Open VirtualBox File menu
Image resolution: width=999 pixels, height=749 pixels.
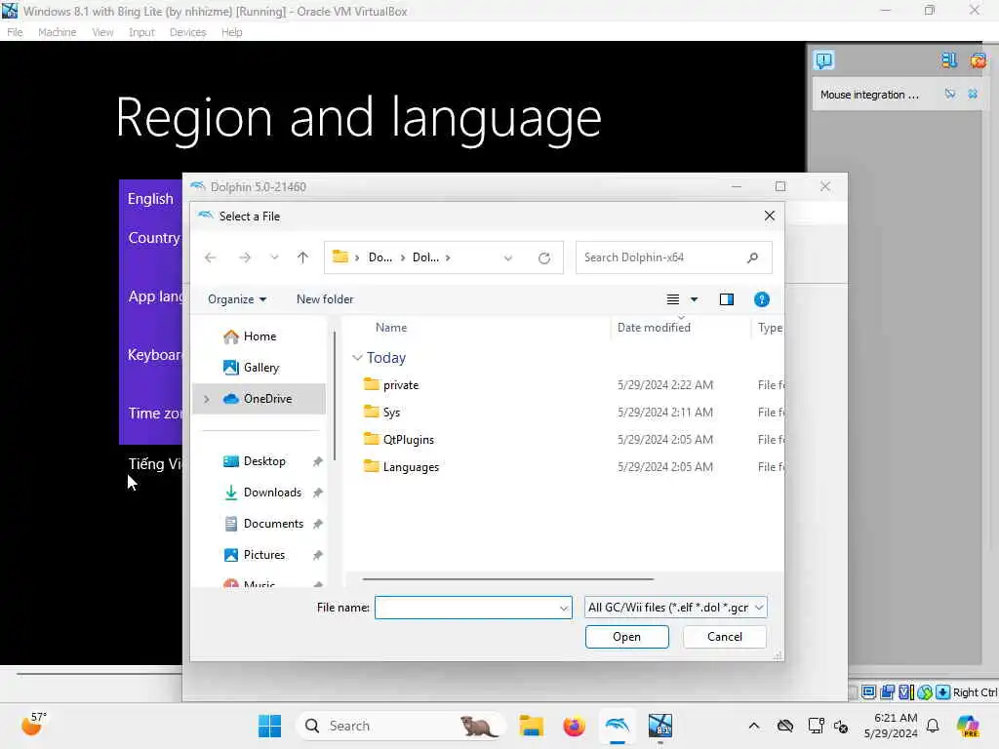15,32
